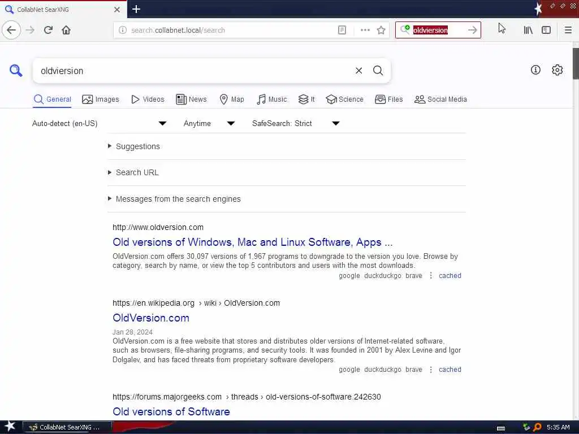Close the CollabNet SearXNG tab
The image size is (579, 434).
(116, 10)
